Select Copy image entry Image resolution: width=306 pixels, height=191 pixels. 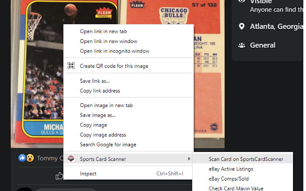pyautogui.click(x=129, y=125)
